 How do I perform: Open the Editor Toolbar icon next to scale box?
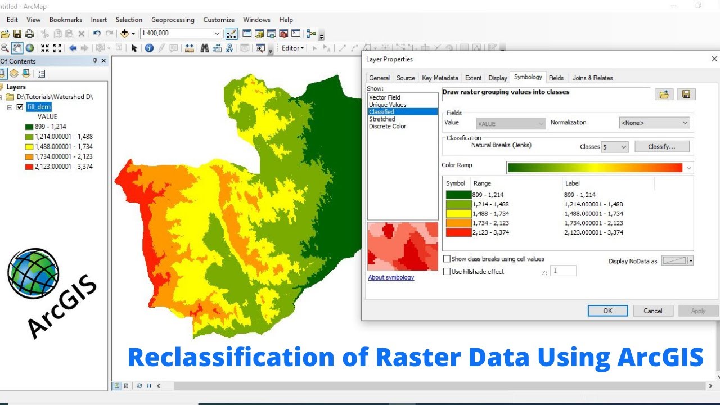coord(231,34)
